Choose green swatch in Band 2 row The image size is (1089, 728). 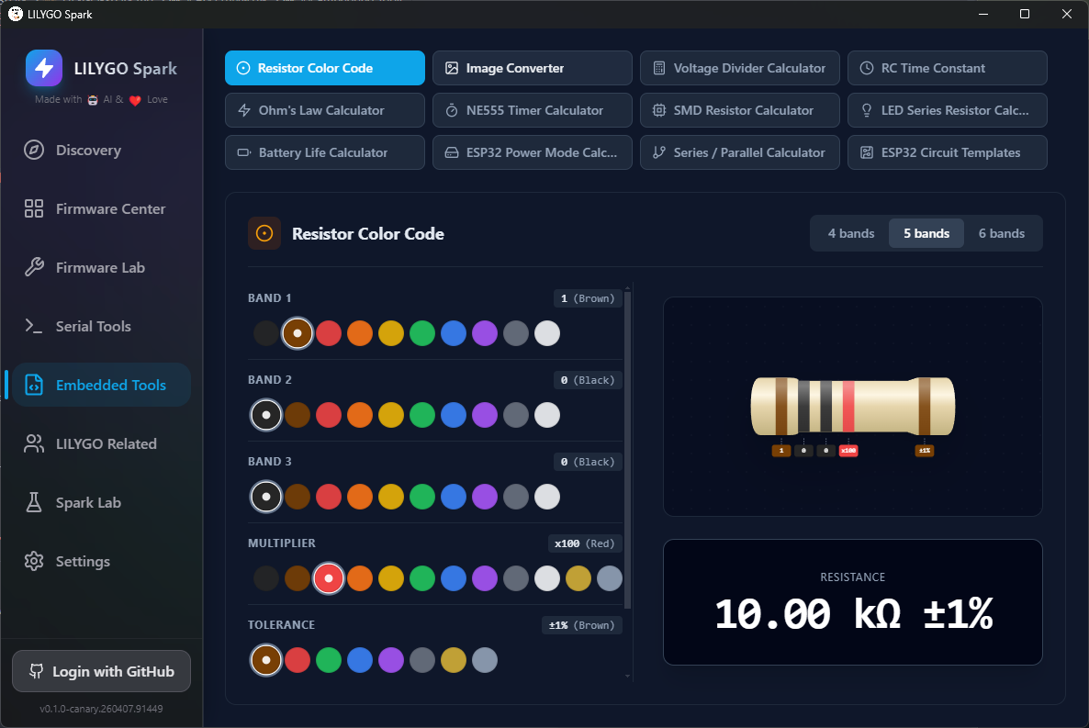coord(422,415)
